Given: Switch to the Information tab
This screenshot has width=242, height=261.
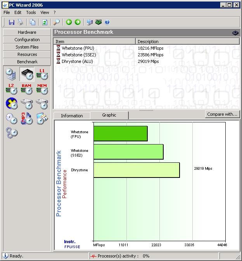Looking at the screenshot, I should [72, 116].
